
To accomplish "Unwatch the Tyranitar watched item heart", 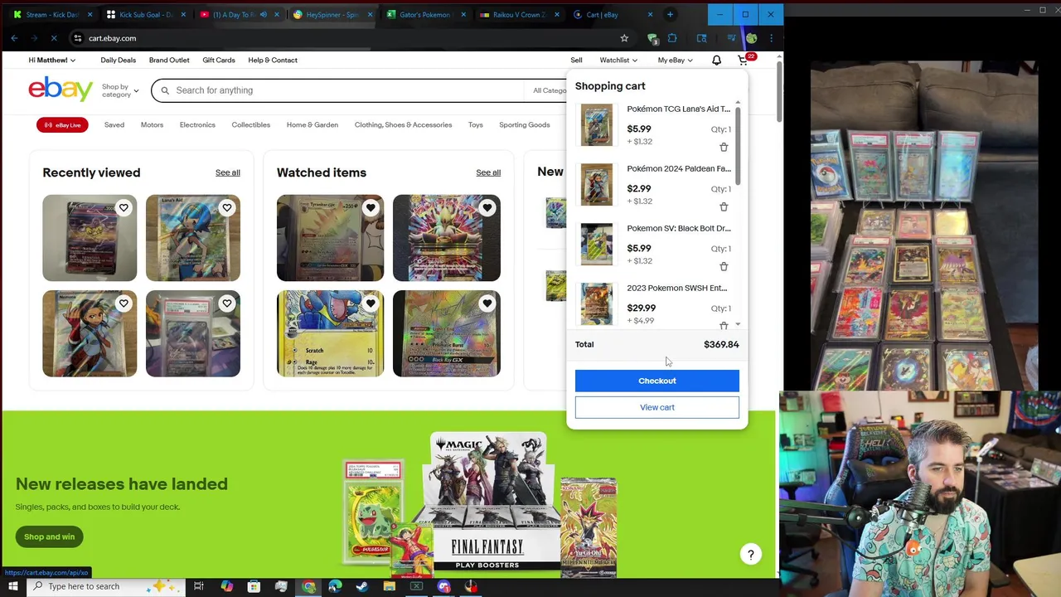I will pos(371,208).
